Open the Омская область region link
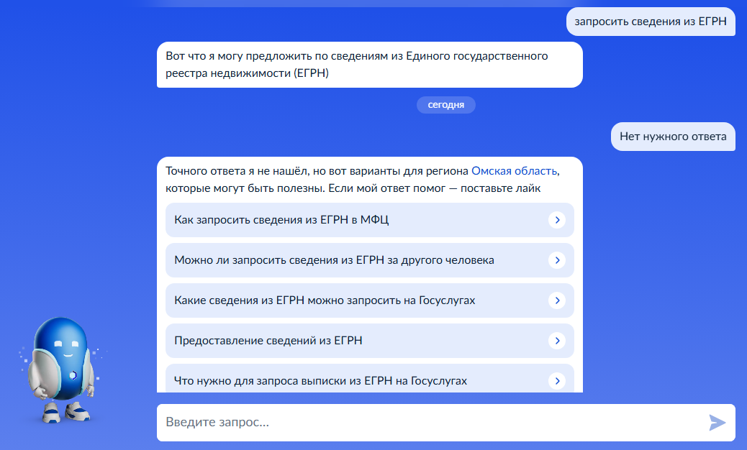The width and height of the screenshot is (747, 450). [514, 171]
